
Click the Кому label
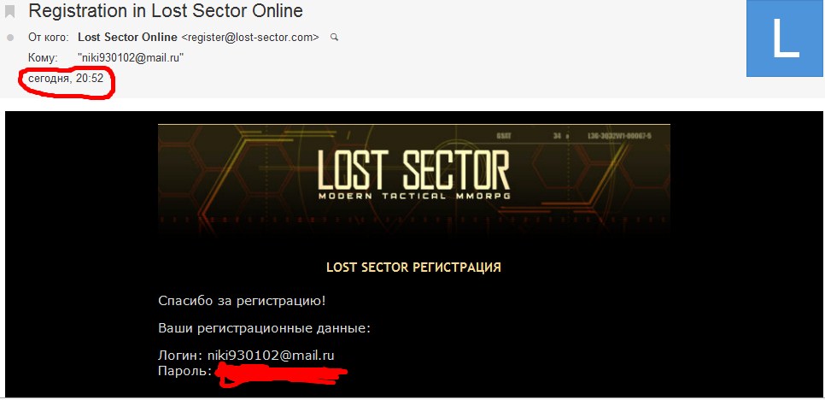43,58
